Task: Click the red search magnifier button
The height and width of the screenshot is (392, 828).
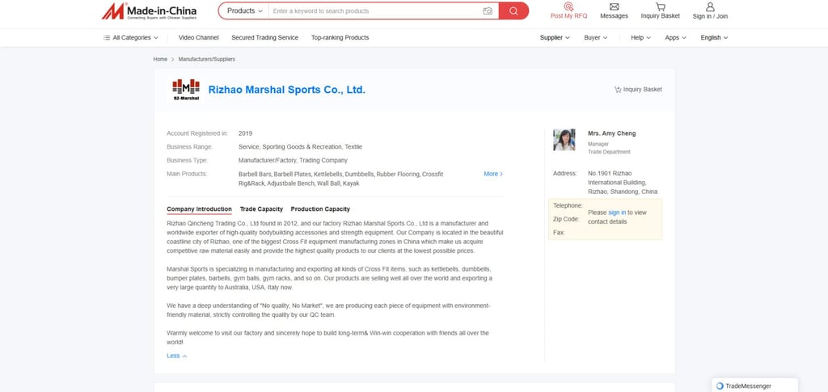Action: [513, 11]
